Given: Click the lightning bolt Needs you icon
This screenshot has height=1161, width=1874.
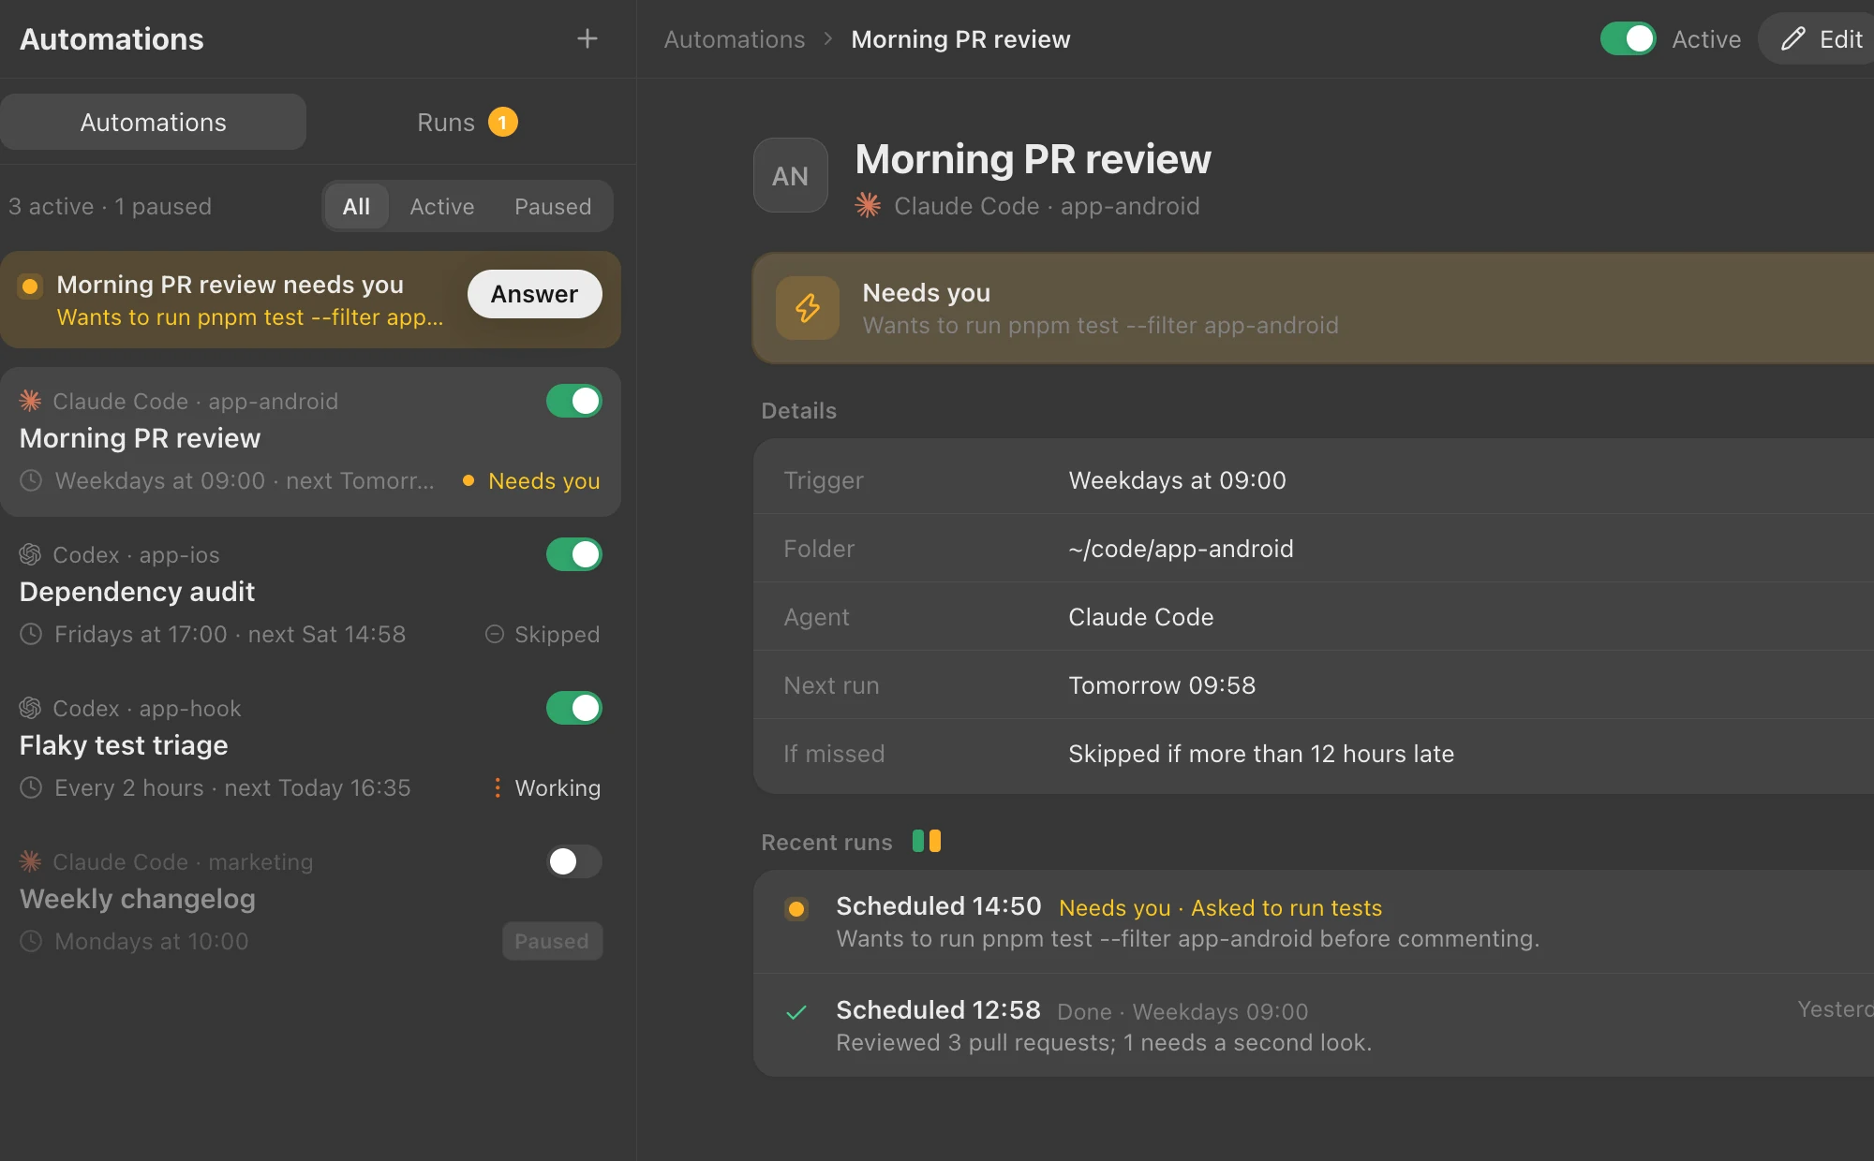Looking at the screenshot, I should point(807,307).
